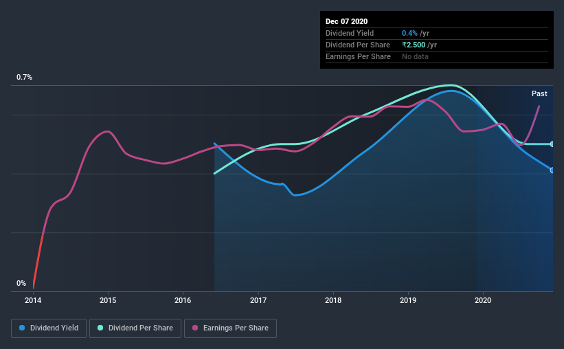This screenshot has width=564, height=349.
Task: Click the 2016 x-axis label
Action: click(x=183, y=300)
